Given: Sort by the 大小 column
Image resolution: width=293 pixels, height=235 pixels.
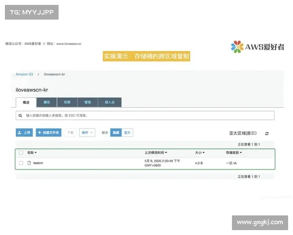Looking at the screenshot, I should coord(200,153).
